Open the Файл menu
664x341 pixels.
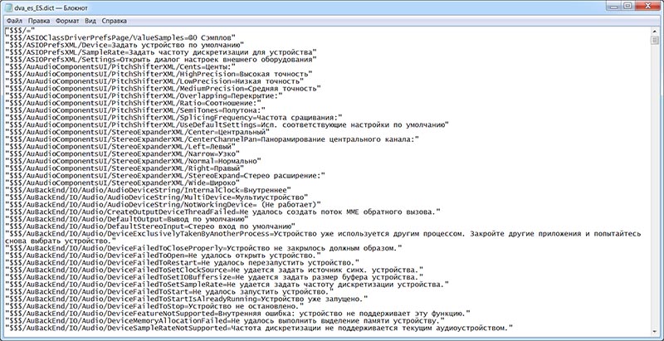pyautogui.click(x=14, y=21)
